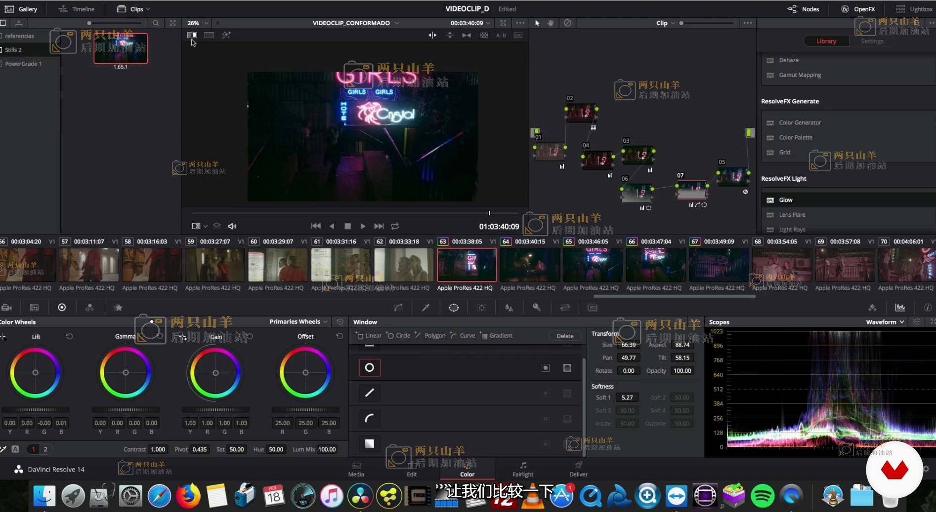Launch Spotify from the dock
Image resolution: width=936 pixels, height=512 pixels.
pyautogui.click(x=762, y=496)
